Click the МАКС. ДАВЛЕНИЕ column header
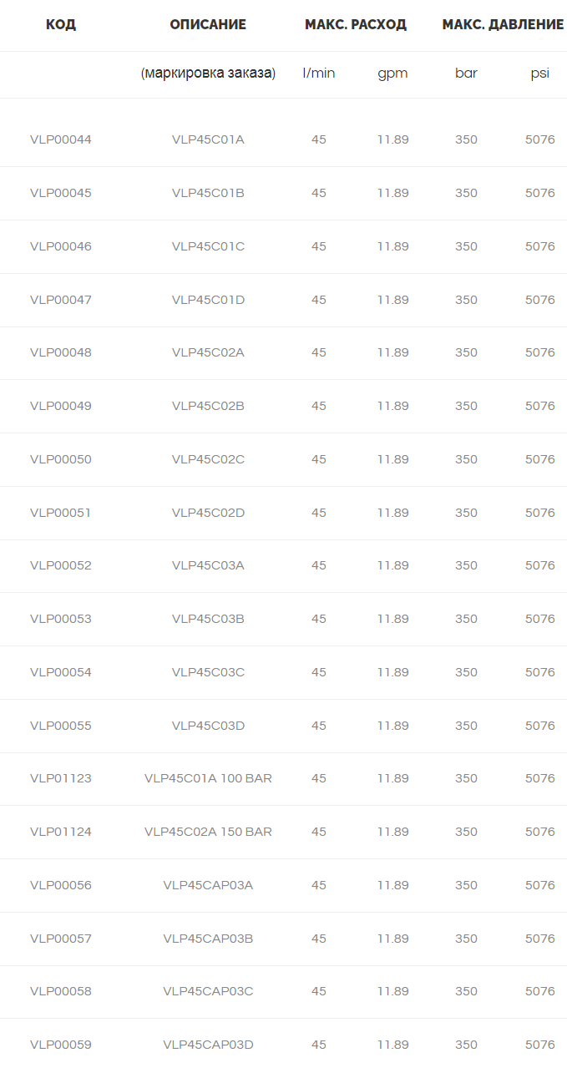 tap(503, 25)
